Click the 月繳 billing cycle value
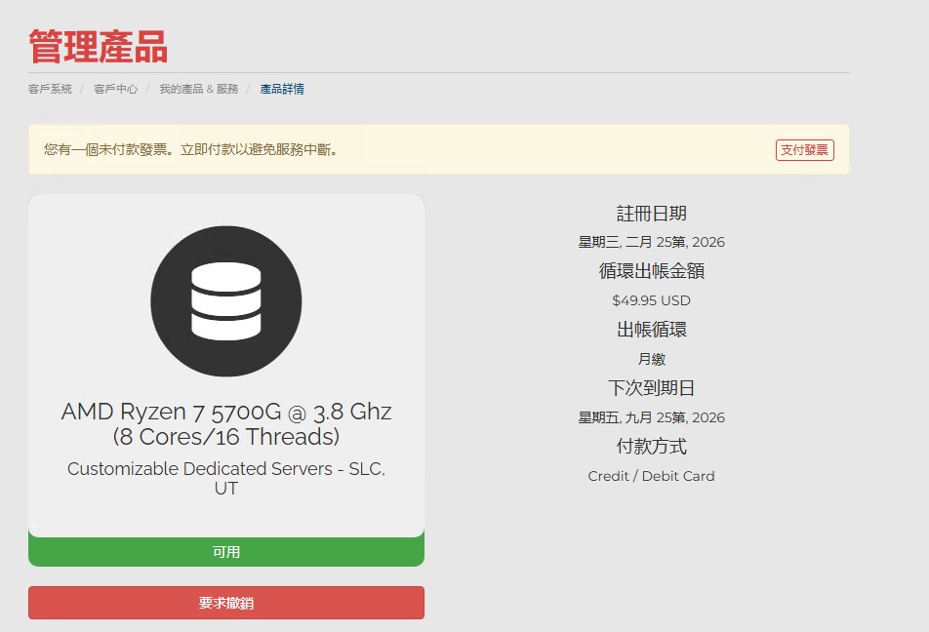This screenshot has width=929, height=632. click(651, 359)
